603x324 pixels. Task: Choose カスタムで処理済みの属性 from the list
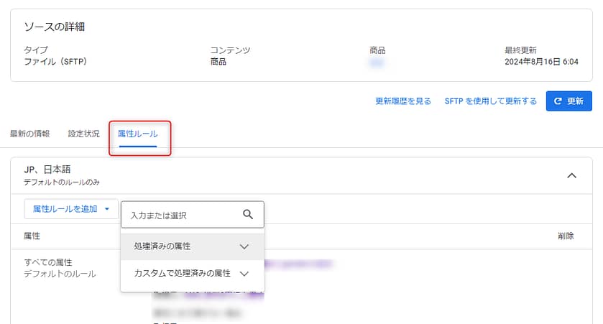point(182,274)
